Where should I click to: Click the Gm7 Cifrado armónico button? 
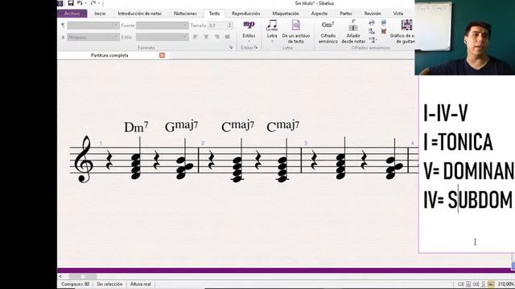click(x=328, y=32)
